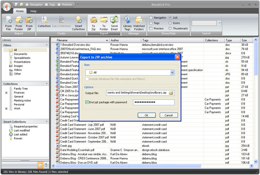The width and height of the screenshot is (260, 175).
Task: Filter library by Documents
Action: (20, 54)
